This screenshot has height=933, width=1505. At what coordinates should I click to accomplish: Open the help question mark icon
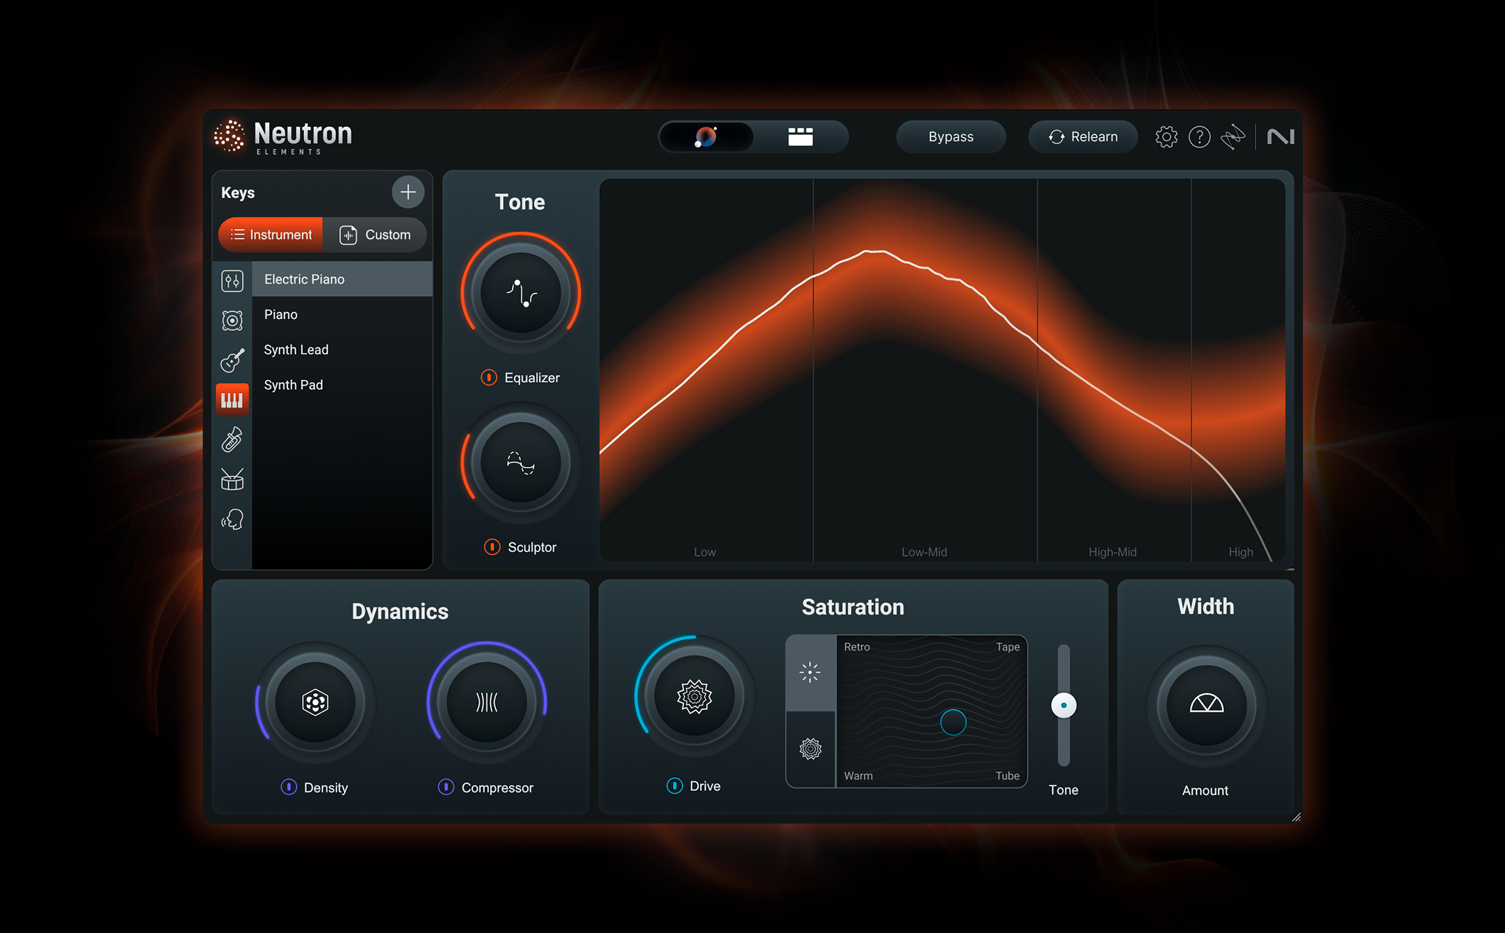tap(1199, 137)
